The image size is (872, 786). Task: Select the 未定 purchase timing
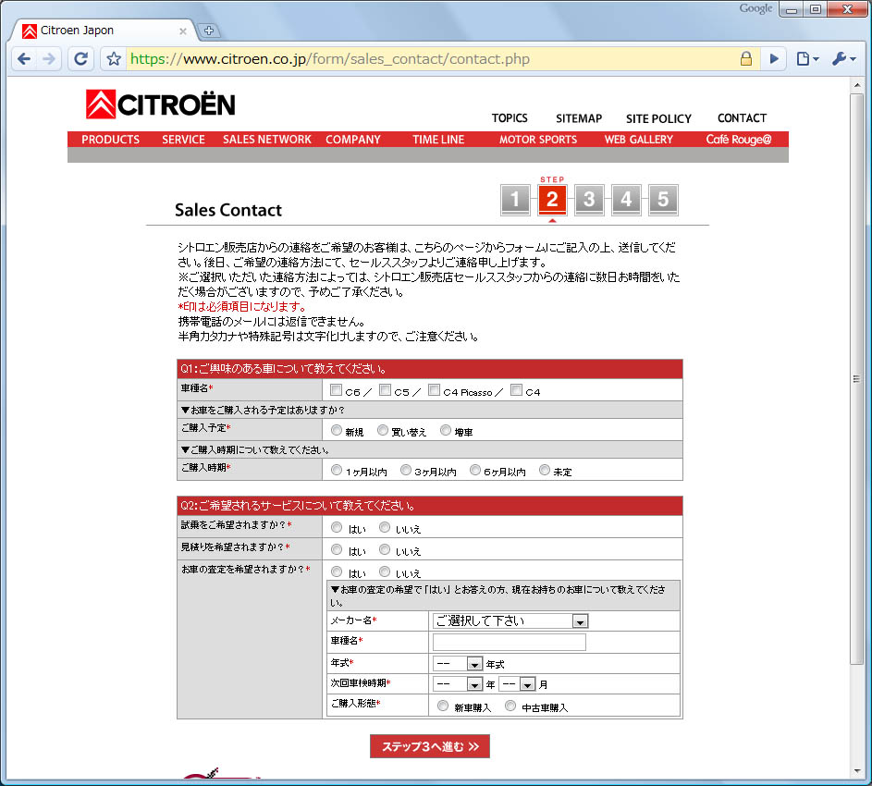pos(545,470)
